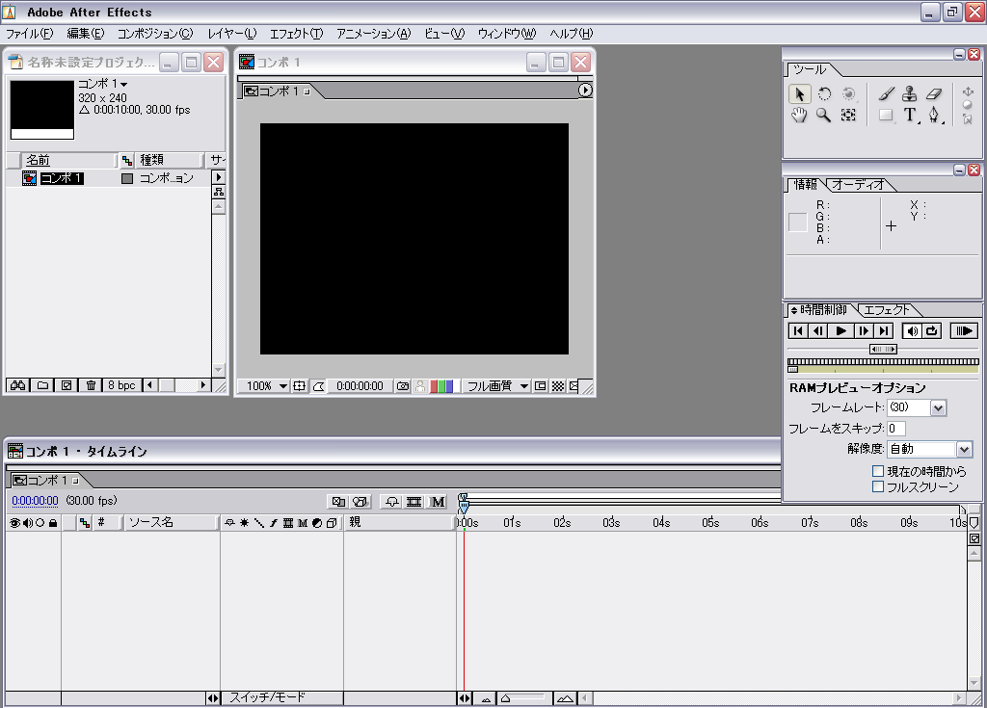Go to the first frame button
This screenshot has width=987, height=708.
coord(798,331)
